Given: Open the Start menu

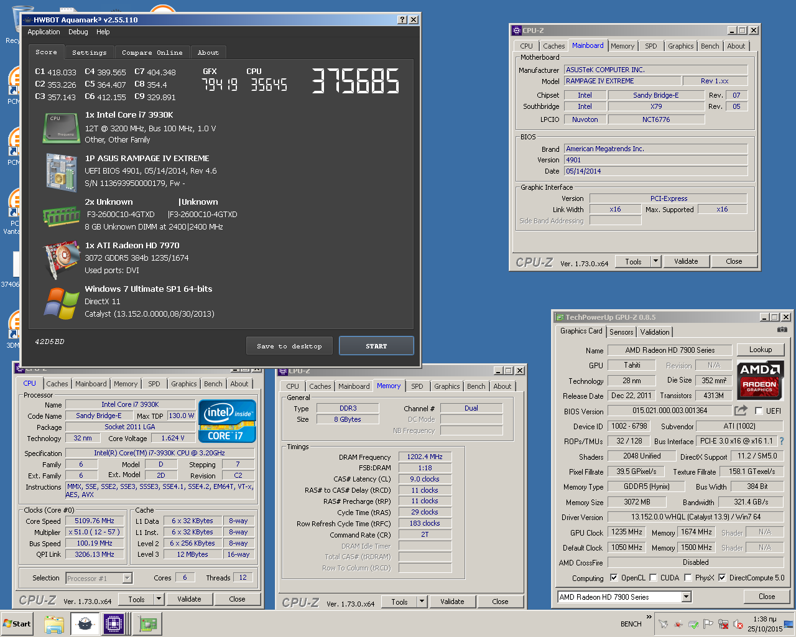Looking at the screenshot, I should point(17,624).
